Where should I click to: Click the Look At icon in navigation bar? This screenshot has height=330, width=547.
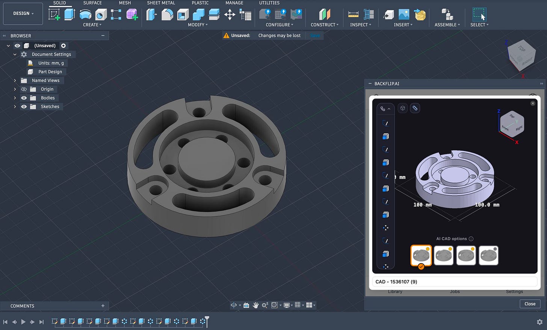246,305
